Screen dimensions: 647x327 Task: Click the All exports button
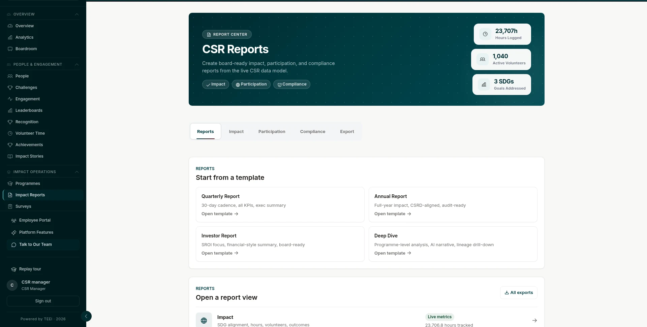(x=519, y=293)
